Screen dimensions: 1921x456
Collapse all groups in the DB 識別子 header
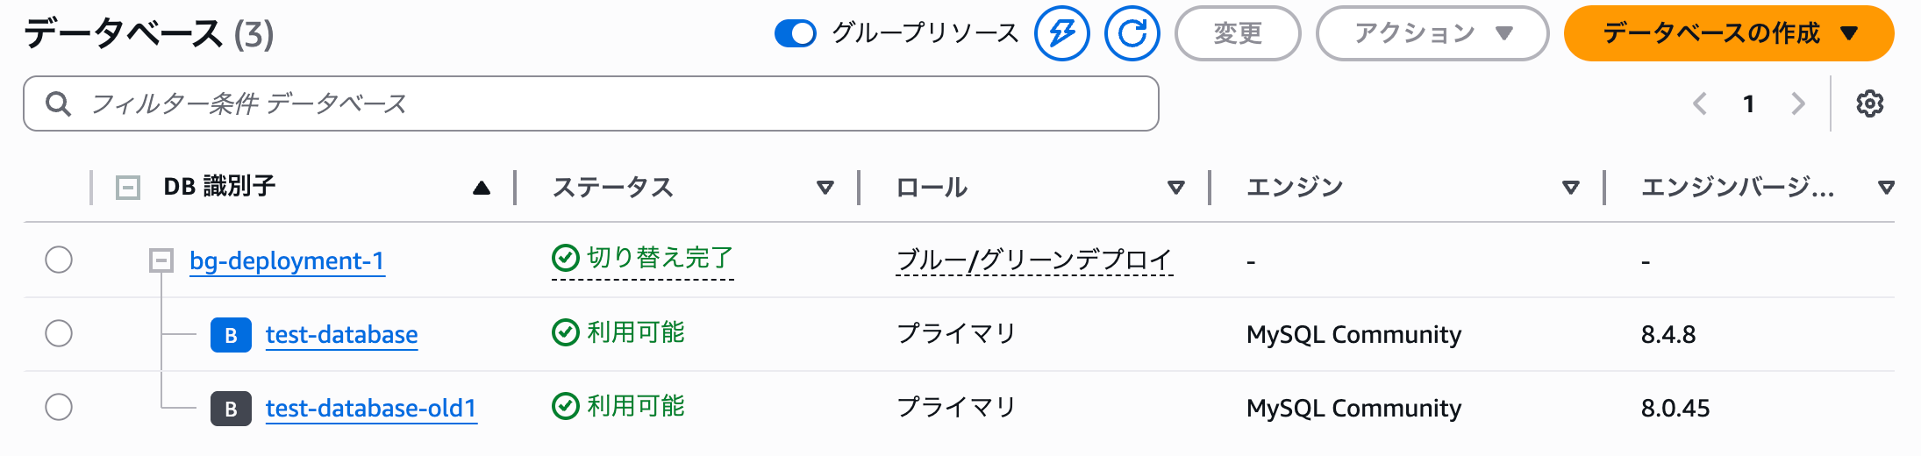pos(128,187)
